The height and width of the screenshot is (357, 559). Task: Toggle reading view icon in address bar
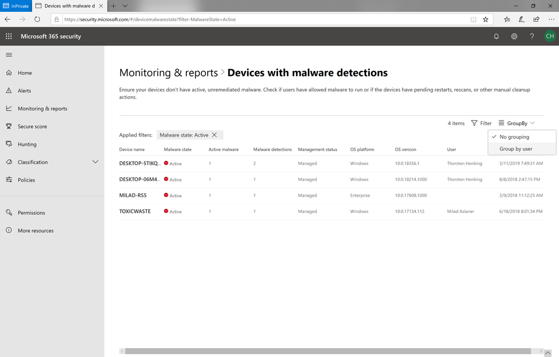(x=473, y=20)
